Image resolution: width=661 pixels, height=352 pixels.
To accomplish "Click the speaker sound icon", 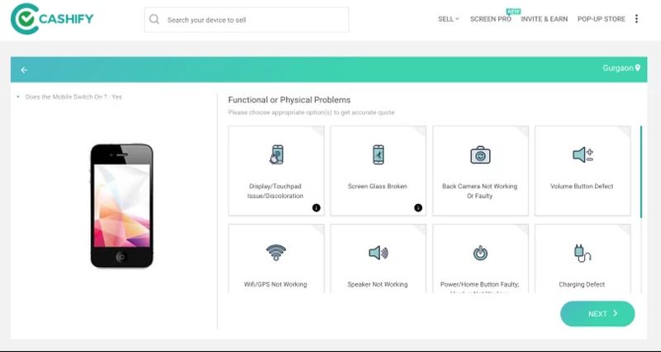I will pos(378,253).
